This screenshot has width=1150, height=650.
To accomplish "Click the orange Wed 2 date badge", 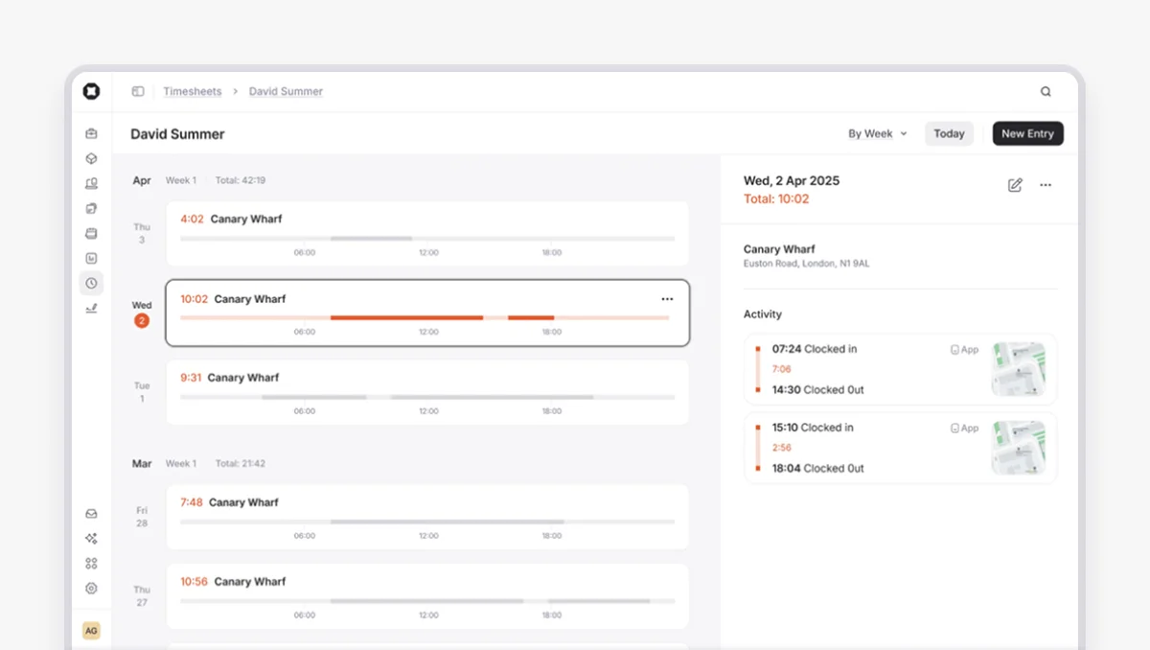I will (142, 321).
